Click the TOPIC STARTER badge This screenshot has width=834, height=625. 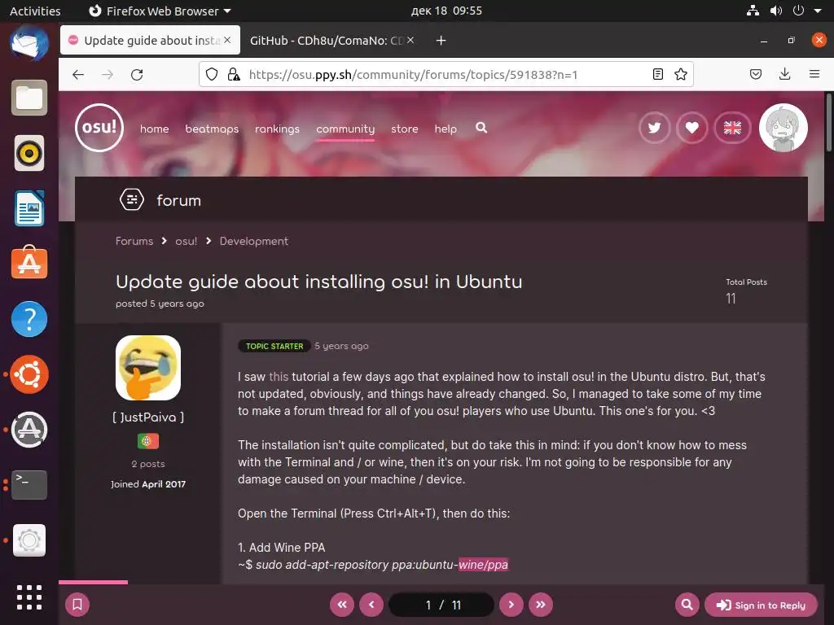pyautogui.click(x=274, y=346)
